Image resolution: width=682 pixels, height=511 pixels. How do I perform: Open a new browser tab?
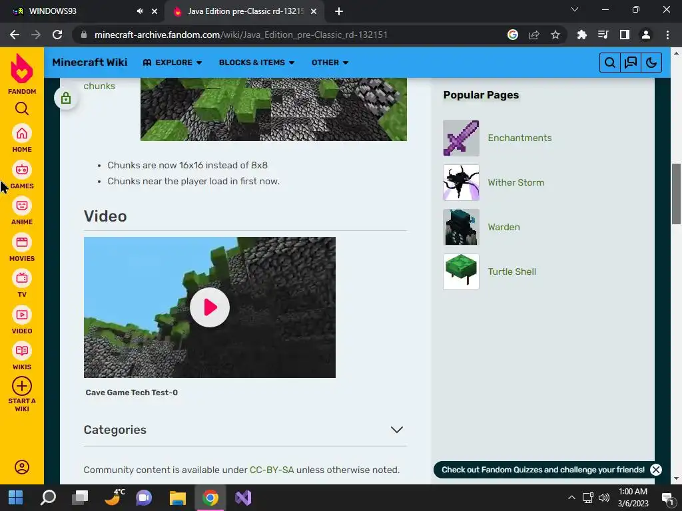point(339,11)
